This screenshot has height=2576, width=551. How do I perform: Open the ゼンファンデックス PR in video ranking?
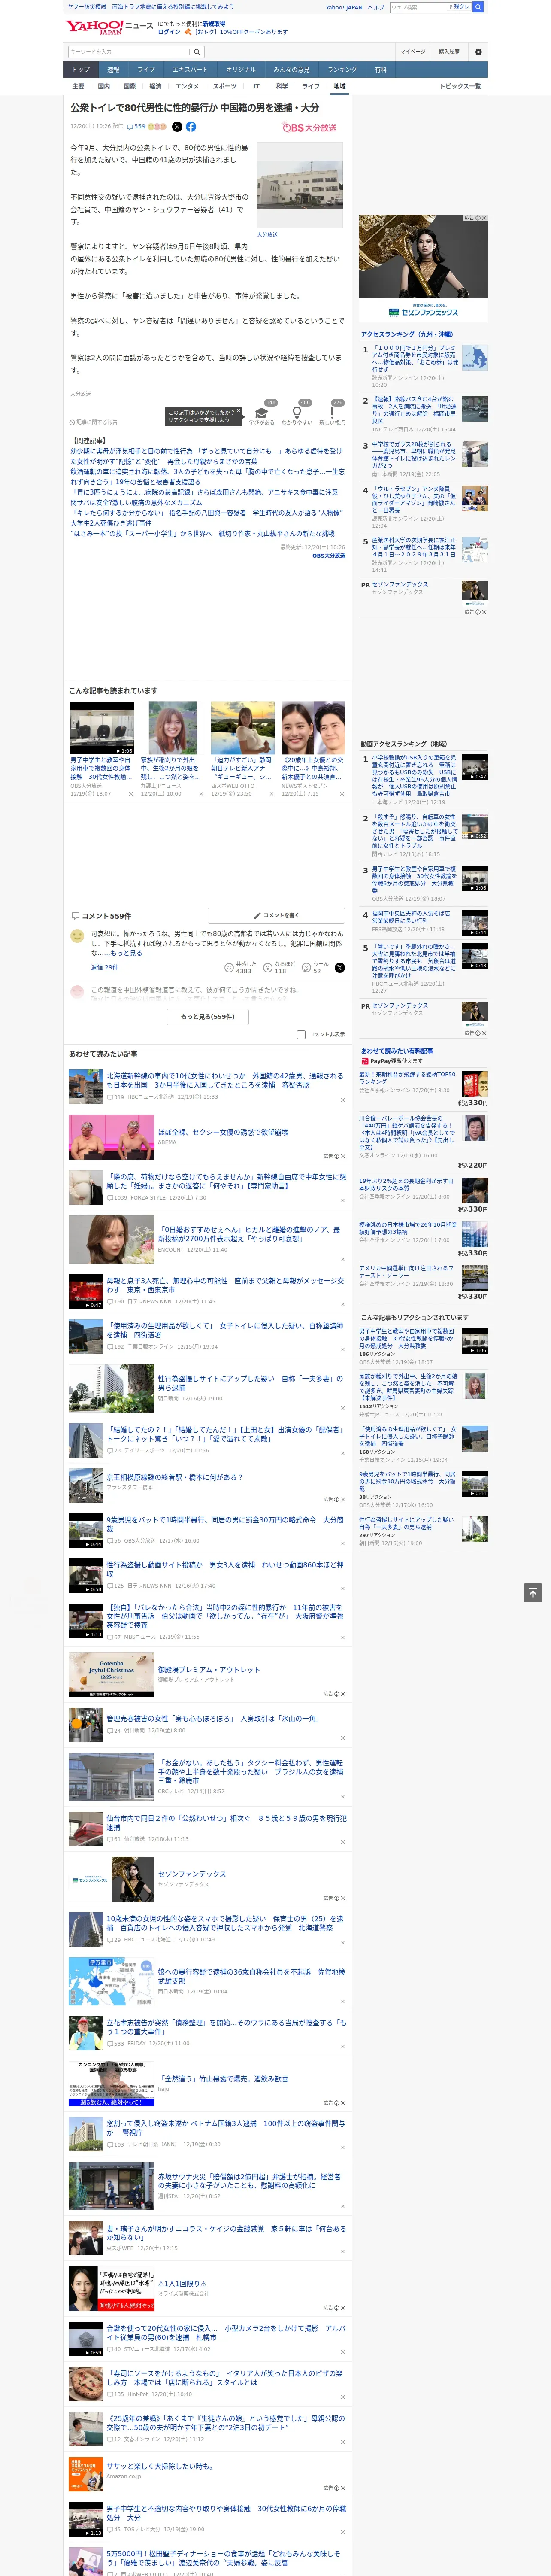click(x=399, y=1005)
